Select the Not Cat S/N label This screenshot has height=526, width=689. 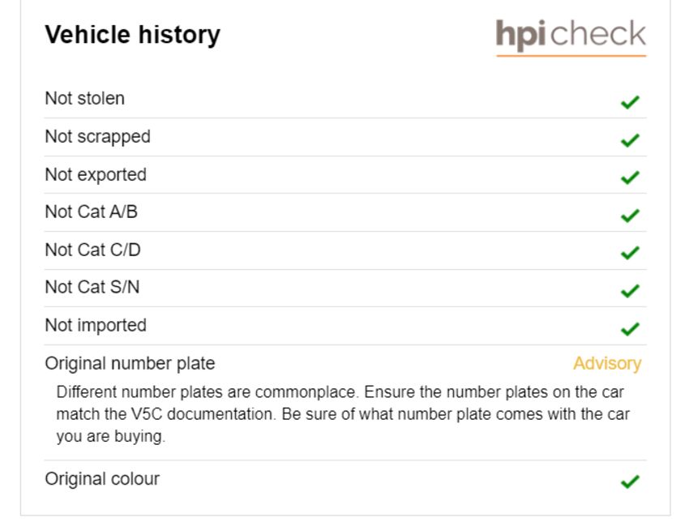pos(92,288)
